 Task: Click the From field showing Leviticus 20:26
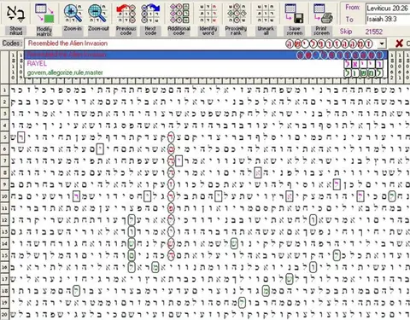(x=388, y=9)
